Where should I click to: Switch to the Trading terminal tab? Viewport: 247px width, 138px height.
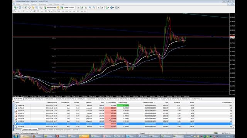pyautogui.click(x=18, y=130)
